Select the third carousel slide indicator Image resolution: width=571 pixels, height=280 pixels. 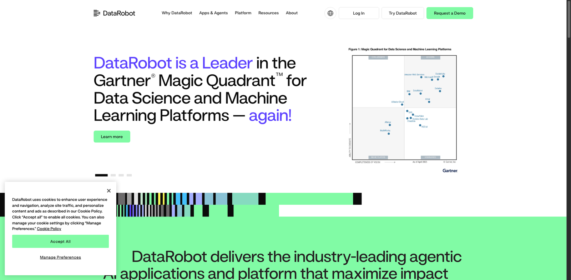coord(121,175)
